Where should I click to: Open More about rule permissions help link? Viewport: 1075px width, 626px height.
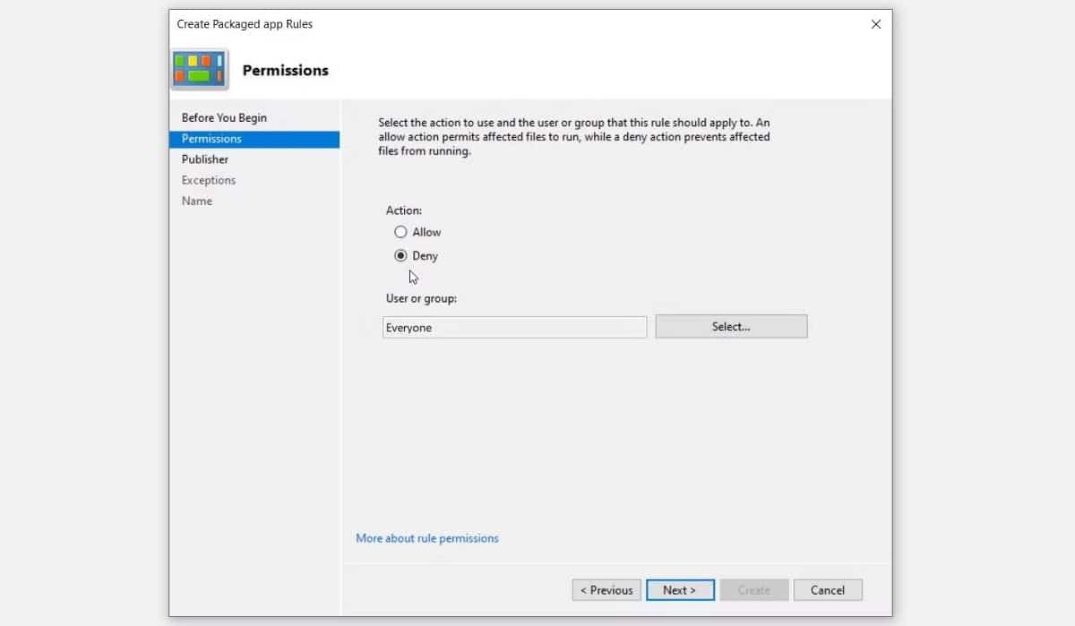[426, 537]
